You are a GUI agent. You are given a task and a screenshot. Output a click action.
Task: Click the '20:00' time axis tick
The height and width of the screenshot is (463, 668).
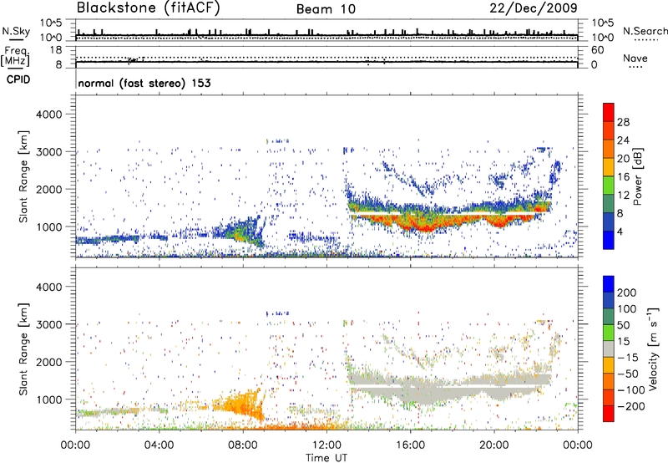tap(493, 445)
